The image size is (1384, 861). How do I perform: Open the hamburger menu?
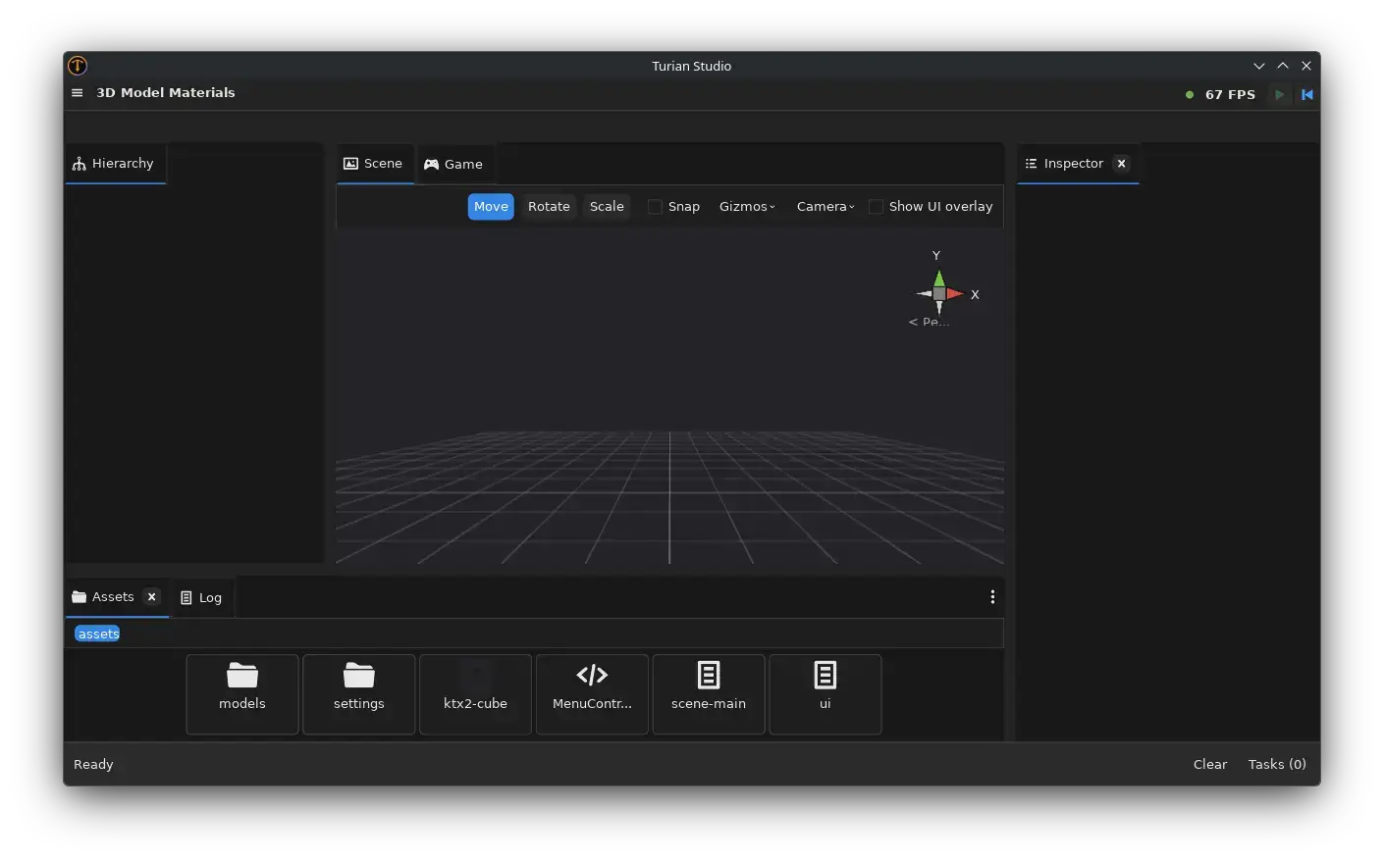(x=78, y=93)
